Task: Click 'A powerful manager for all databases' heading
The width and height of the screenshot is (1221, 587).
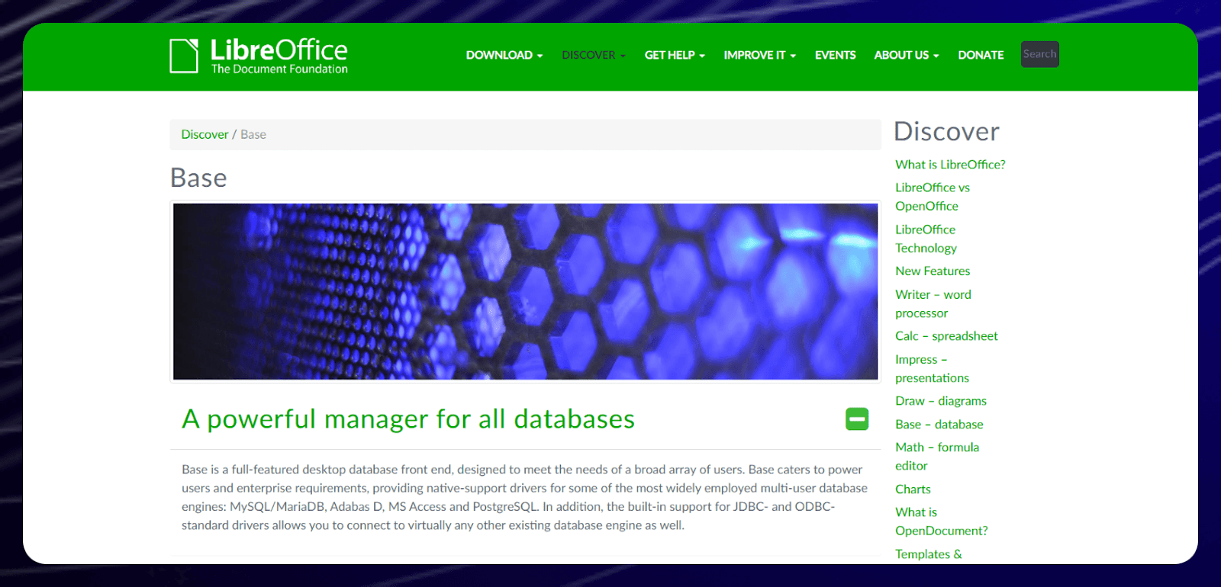Action: [x=408, y=419]
